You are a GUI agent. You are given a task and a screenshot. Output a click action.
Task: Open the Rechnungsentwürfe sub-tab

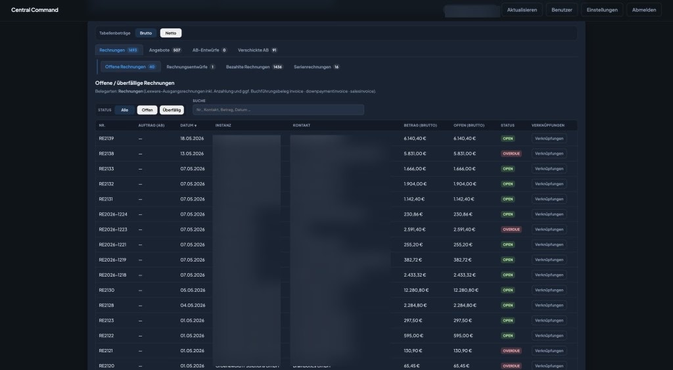click(x=191, y=67)
